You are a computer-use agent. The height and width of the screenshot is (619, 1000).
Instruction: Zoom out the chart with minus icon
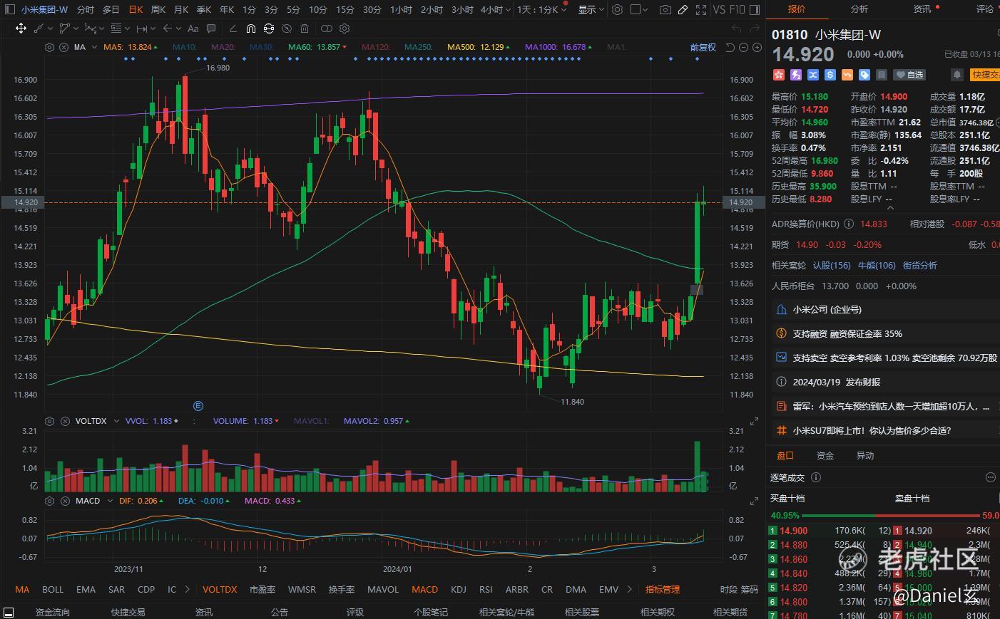(743, 47)
